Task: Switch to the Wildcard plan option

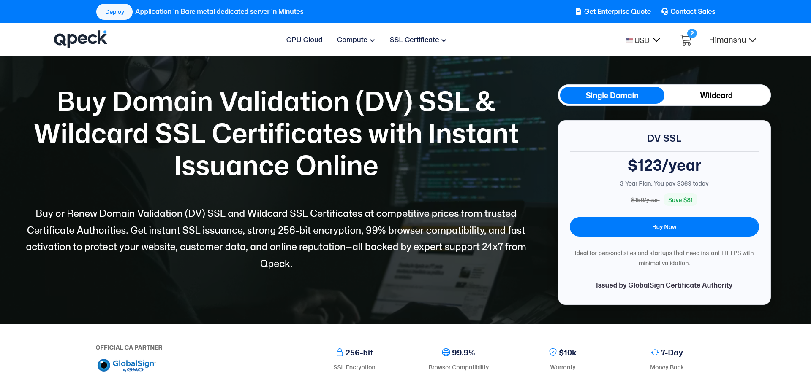Action: (716, 95)
